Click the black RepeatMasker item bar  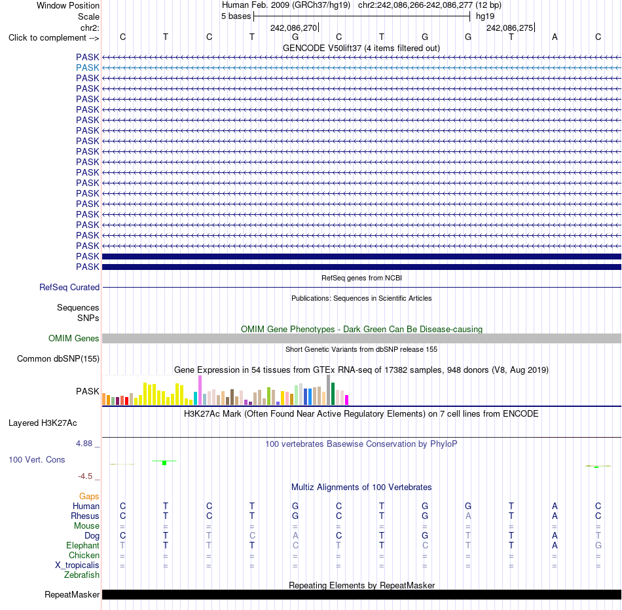(x=361, y=594)
